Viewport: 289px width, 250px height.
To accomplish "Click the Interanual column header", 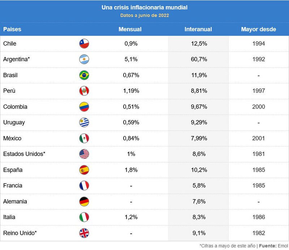I will [198, 29].
